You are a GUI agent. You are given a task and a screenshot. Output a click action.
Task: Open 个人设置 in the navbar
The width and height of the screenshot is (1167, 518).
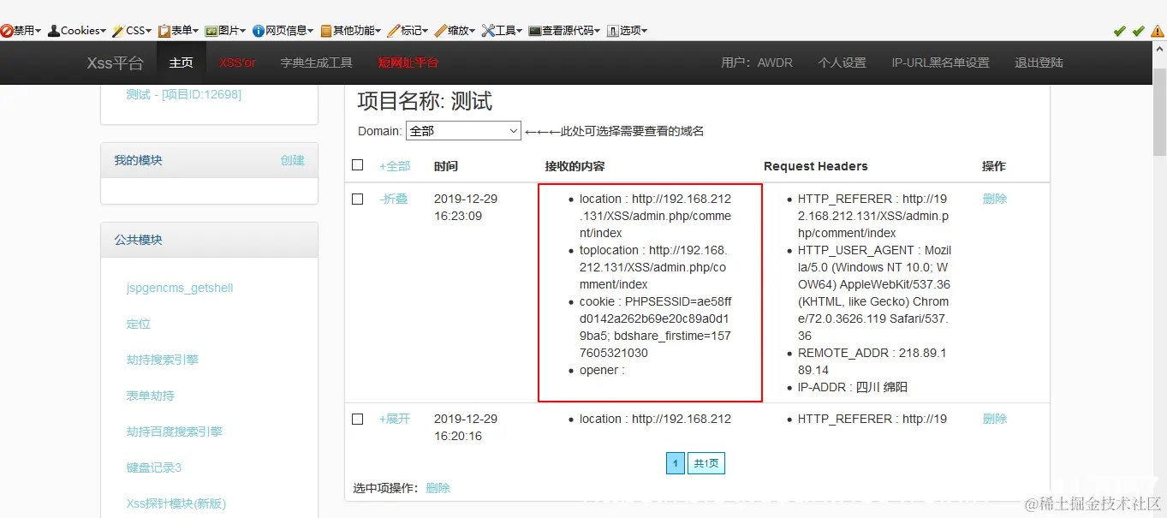842,63
